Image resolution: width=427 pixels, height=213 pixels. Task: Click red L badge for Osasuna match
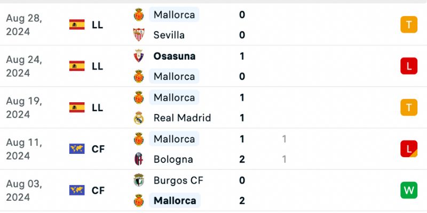coord(409,66)
